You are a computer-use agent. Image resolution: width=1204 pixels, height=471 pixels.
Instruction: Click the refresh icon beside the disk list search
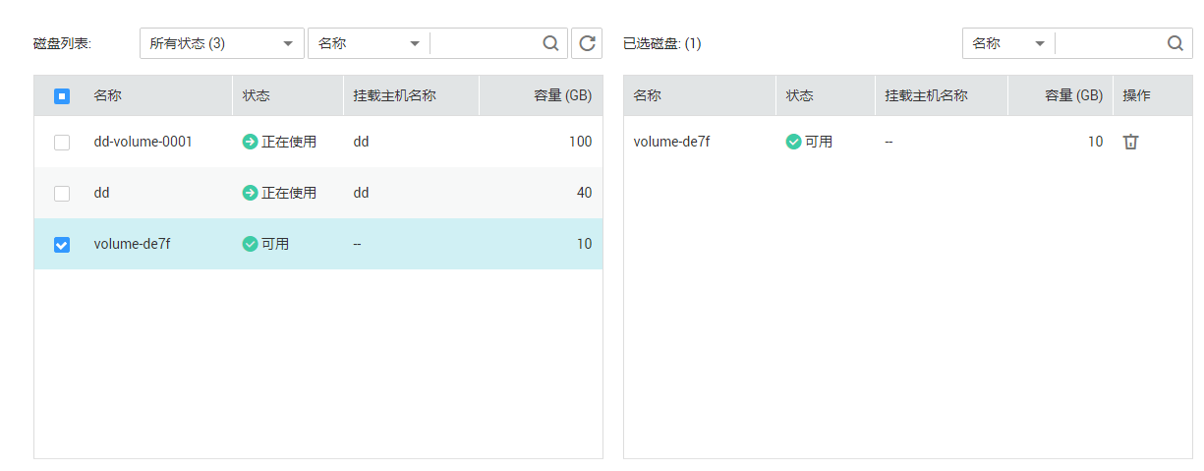587,43
